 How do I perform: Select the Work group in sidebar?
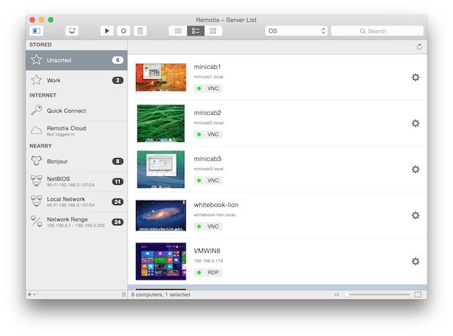tap(76, 81)
